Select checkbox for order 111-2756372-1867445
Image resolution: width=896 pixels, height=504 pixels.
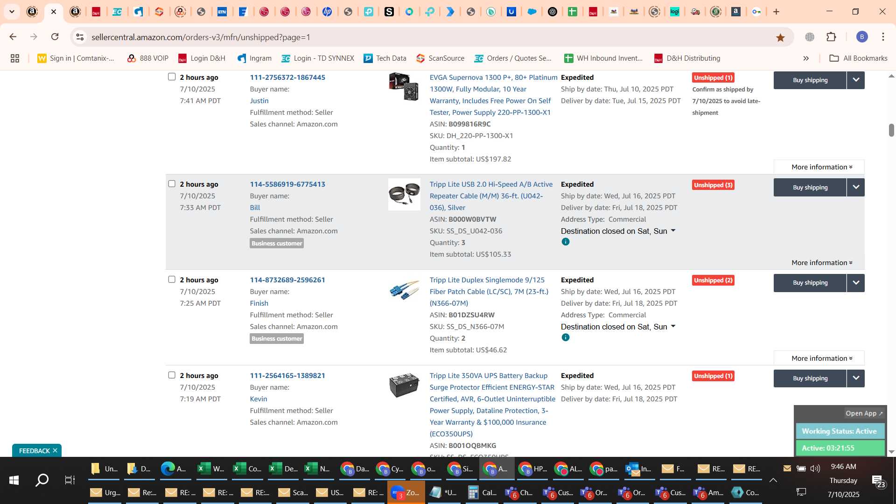point(172,77)
